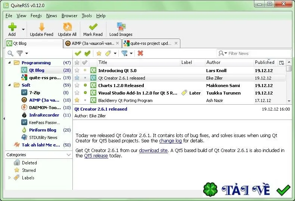Open the download site link
Screen dimensions: 295x201
pyautogui.click(x=153, y=150)
